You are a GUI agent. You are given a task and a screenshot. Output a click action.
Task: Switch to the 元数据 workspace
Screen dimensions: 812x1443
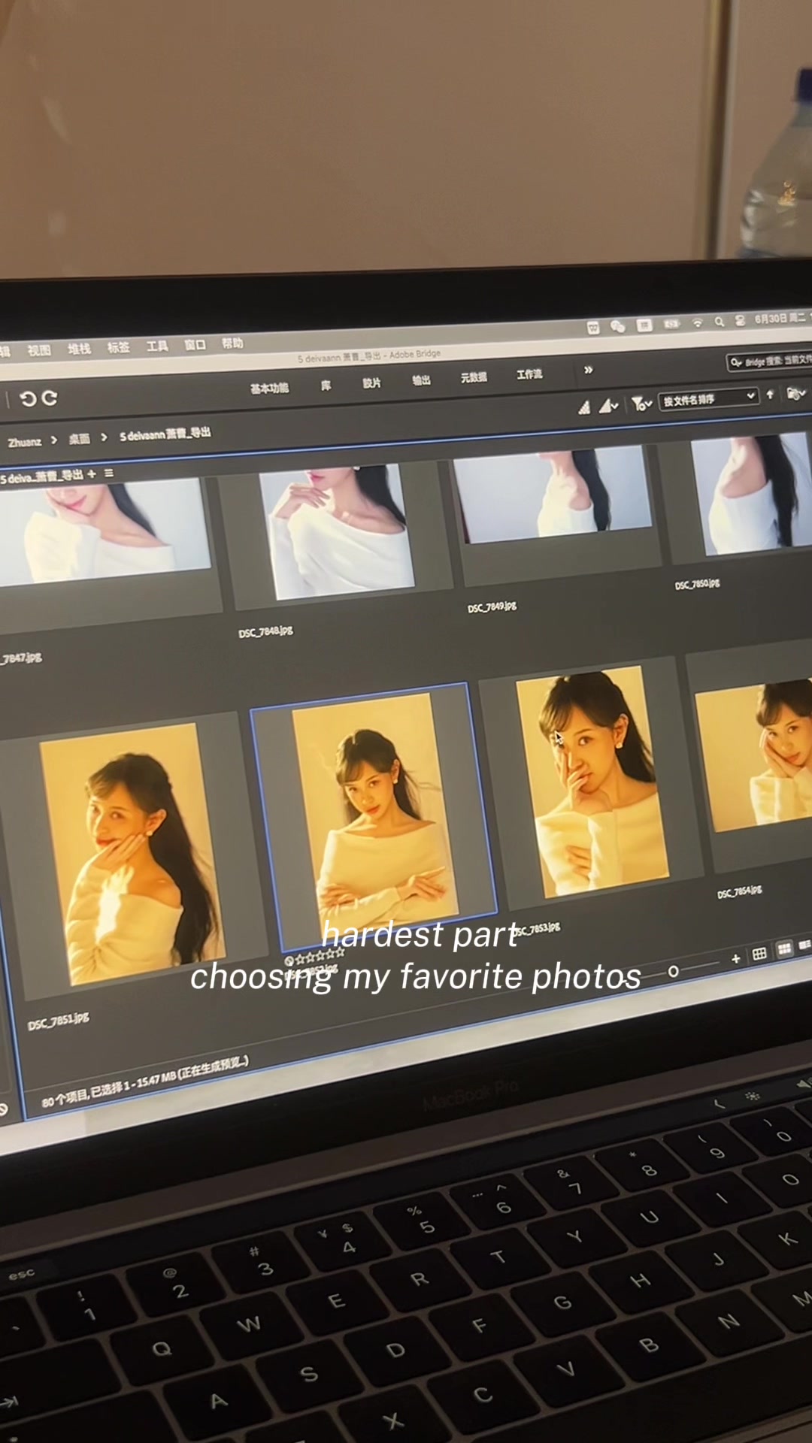(474, 377)
